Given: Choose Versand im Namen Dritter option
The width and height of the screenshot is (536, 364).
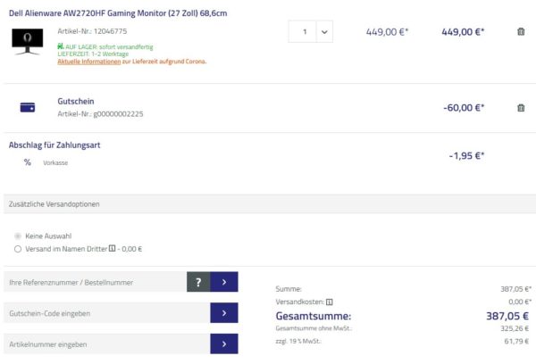Looking at the screenshot, I should 18,249.
